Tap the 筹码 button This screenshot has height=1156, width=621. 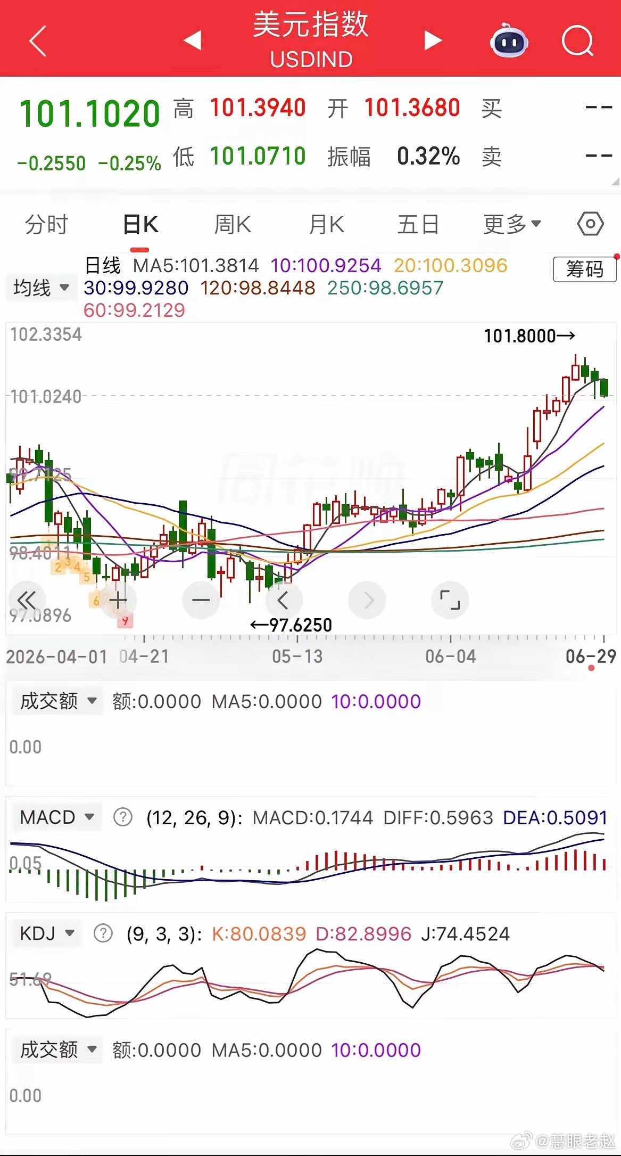point(585,269)
